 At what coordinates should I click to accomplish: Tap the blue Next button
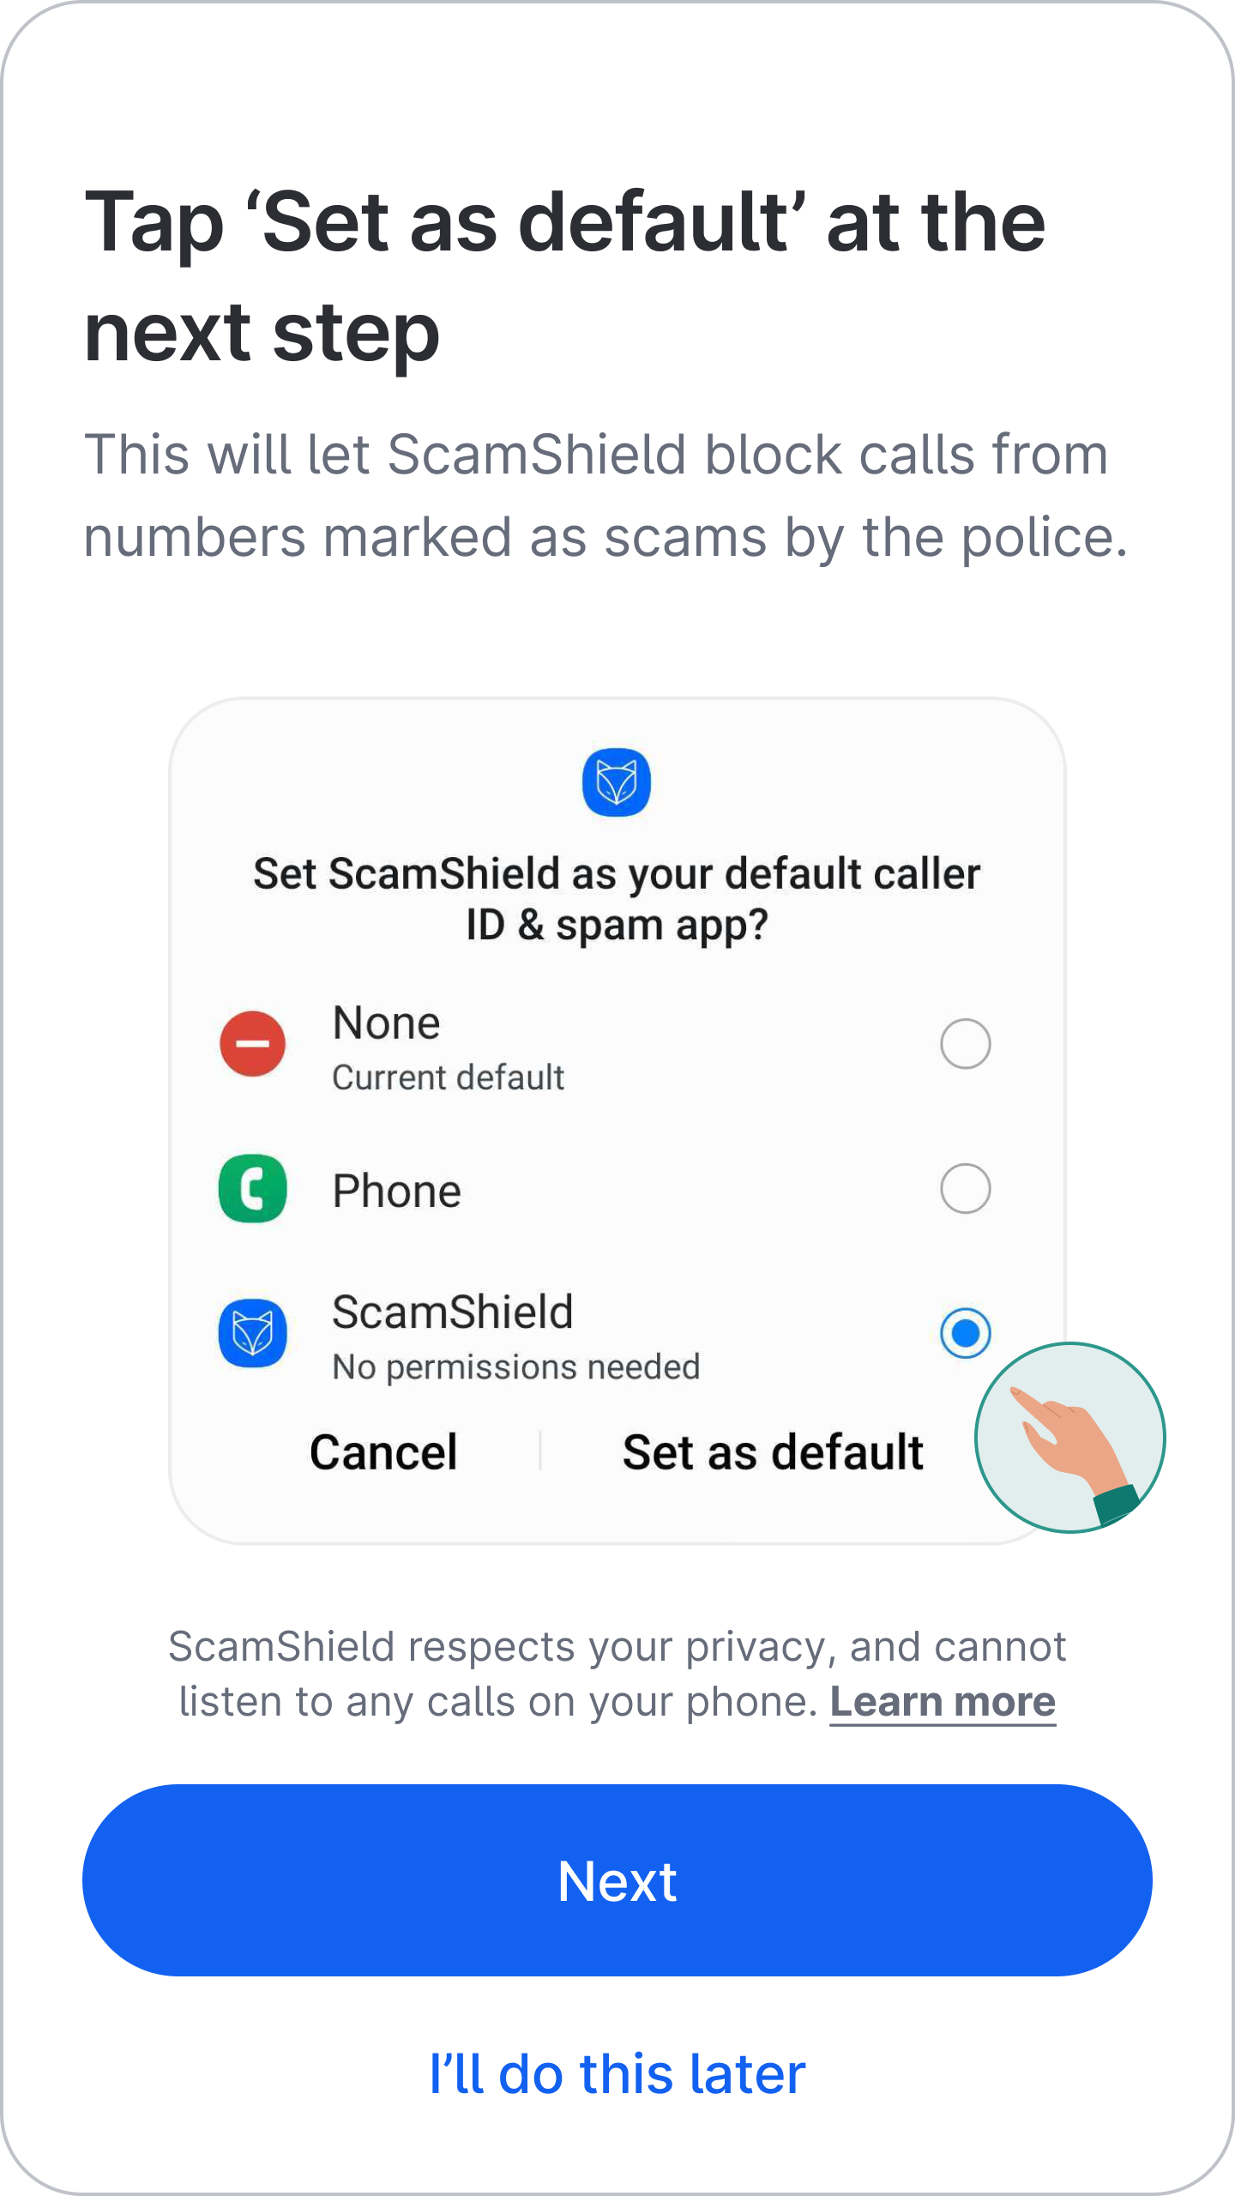[x=617, y=1880]
